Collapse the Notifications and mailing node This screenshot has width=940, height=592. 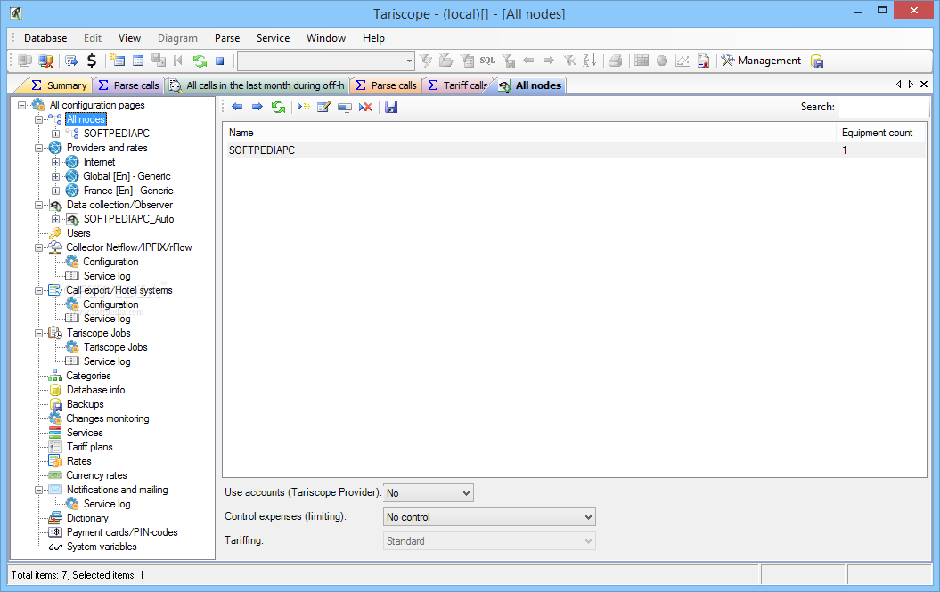tap(39, 490)
